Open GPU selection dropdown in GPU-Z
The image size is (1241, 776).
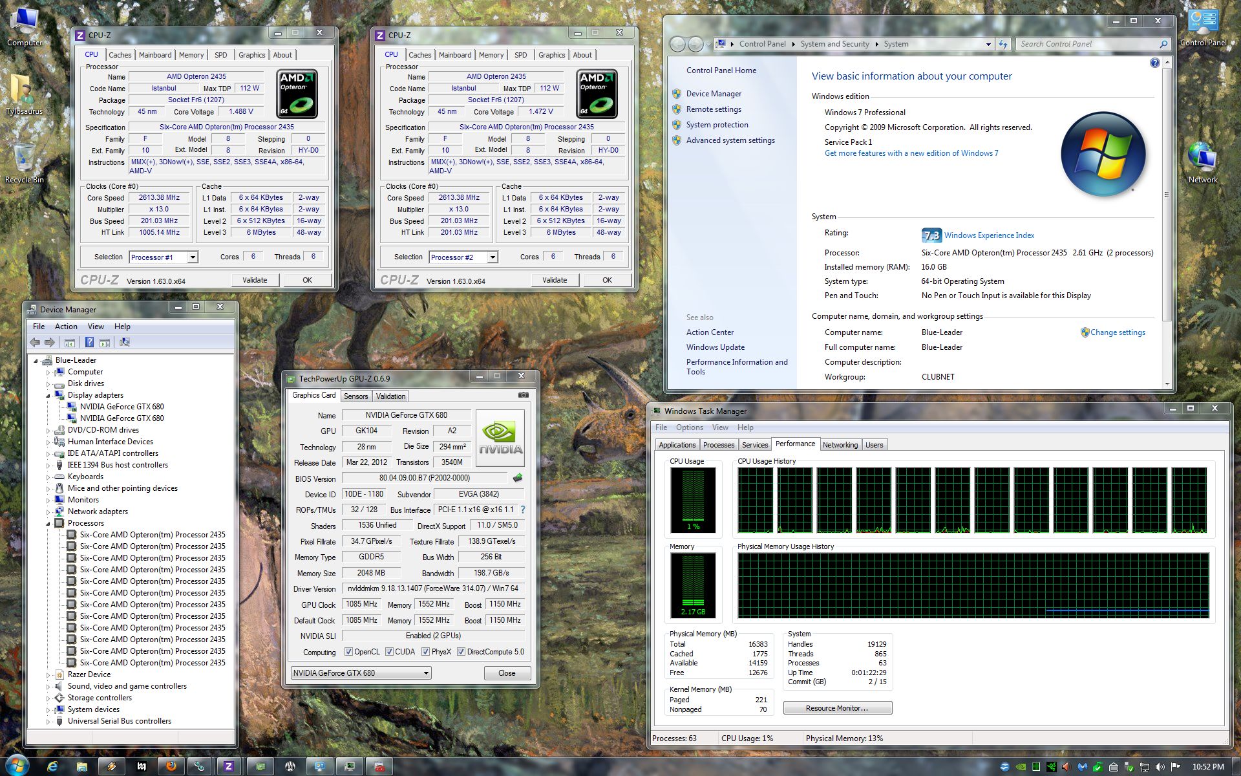[x=426, y=673]
